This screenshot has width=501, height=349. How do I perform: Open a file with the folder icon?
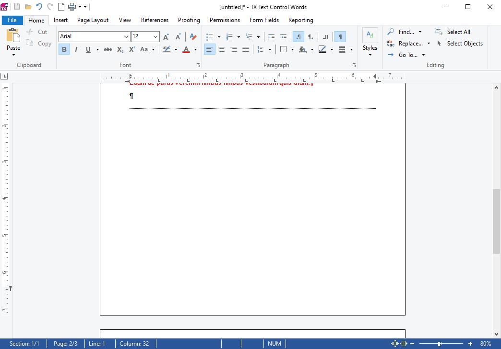28,7
